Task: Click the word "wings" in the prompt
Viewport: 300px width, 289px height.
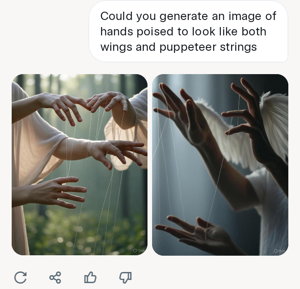Action: (116, 47)
